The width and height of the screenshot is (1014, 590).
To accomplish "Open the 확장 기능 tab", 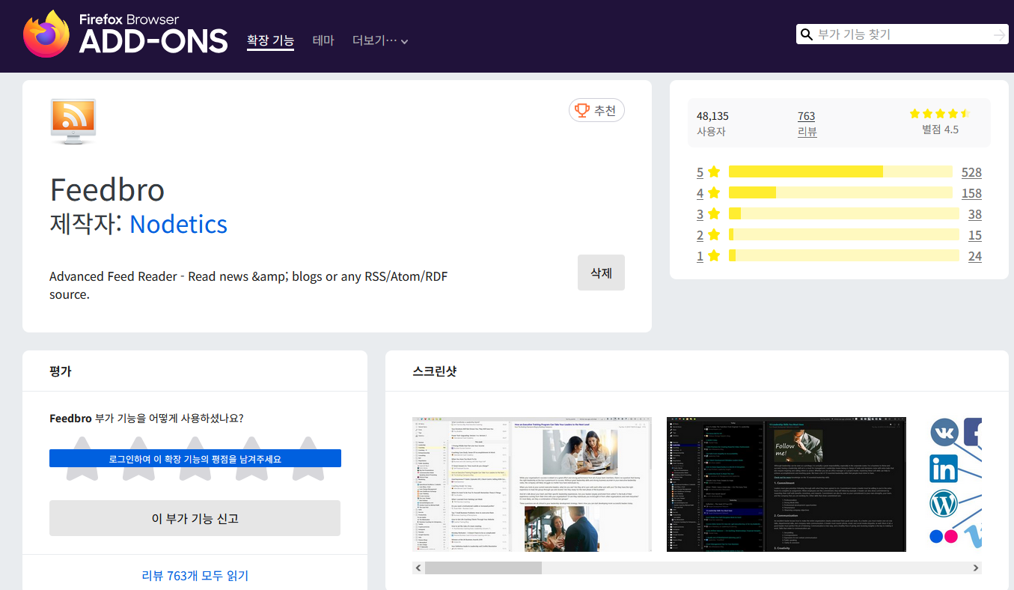I will coord(270,41).
